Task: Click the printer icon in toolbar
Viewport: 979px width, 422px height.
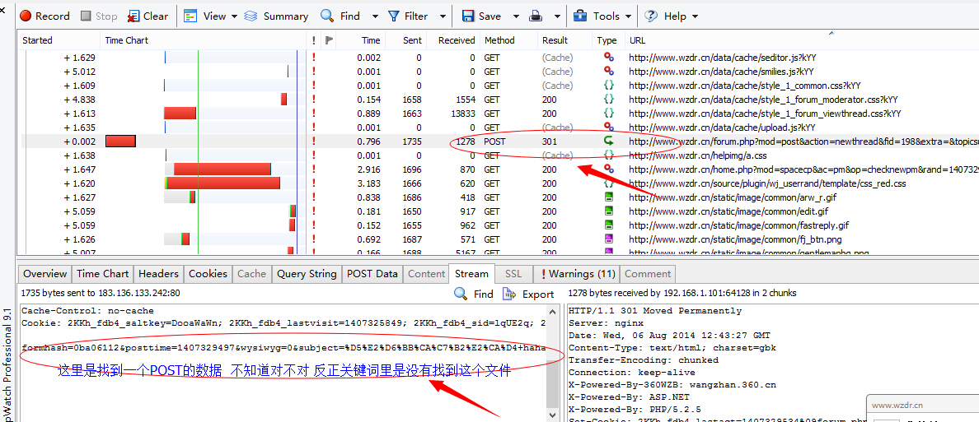Action: pyautogui.click(x=536, y=16)
